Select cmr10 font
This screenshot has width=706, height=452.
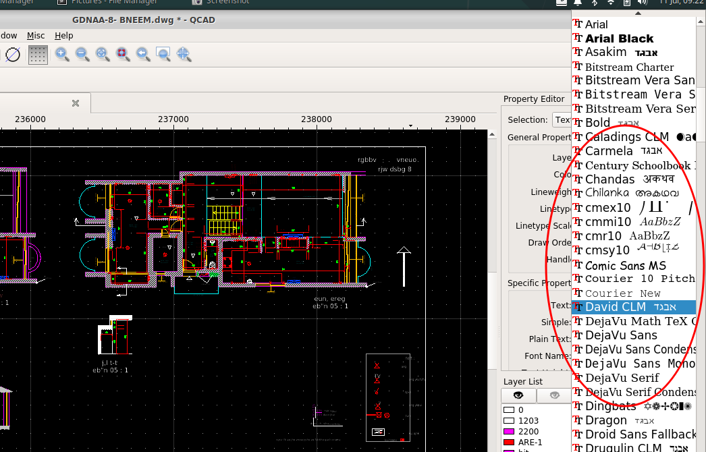tap(634, 236)
